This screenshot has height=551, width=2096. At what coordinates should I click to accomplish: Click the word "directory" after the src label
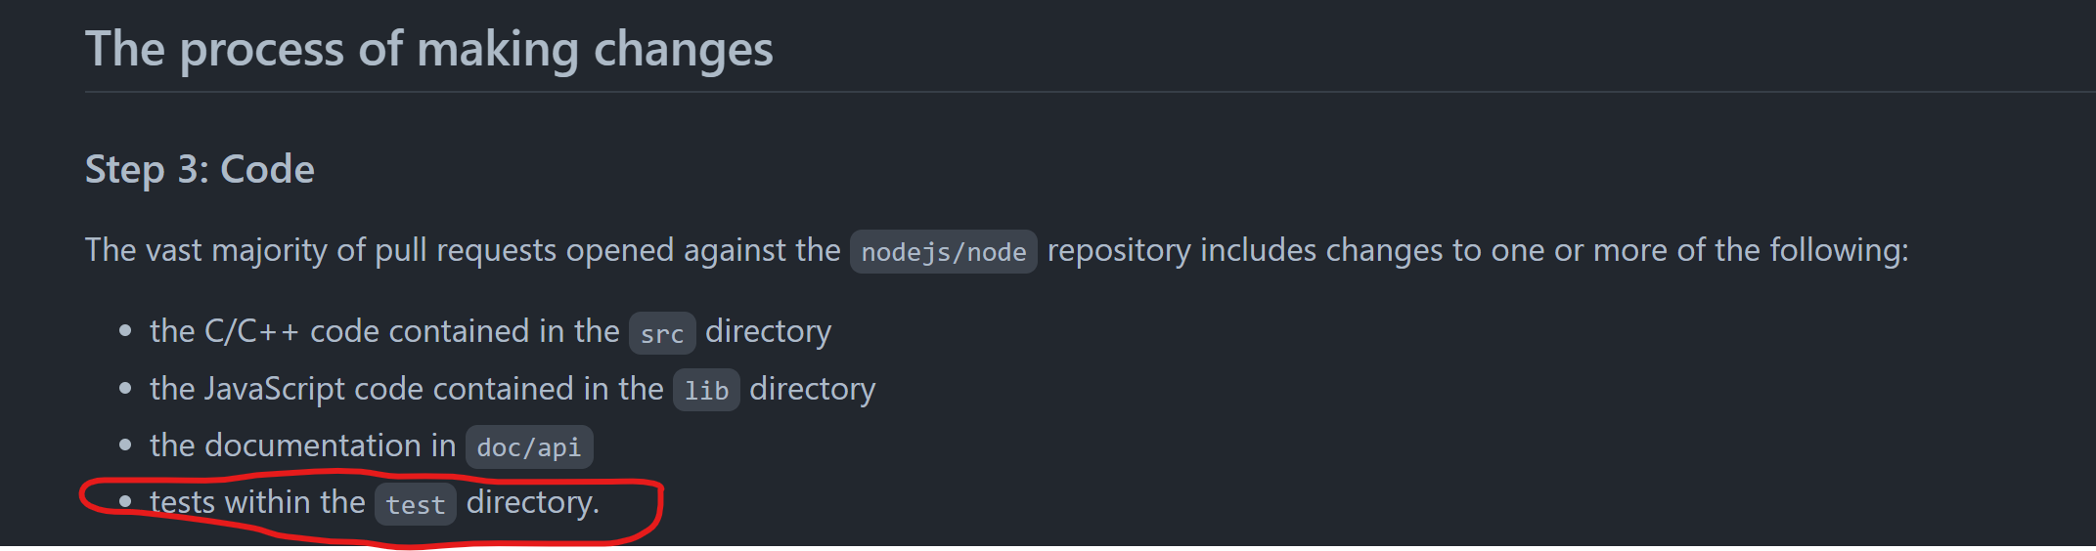768,331
